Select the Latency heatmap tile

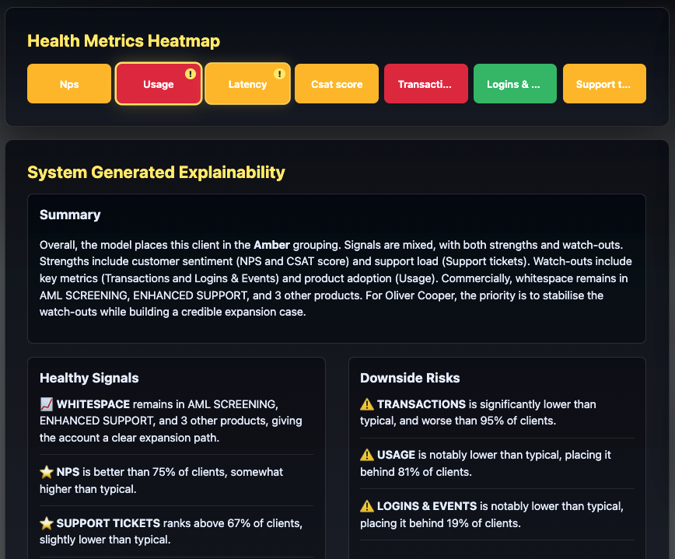[x=247, y=83]
